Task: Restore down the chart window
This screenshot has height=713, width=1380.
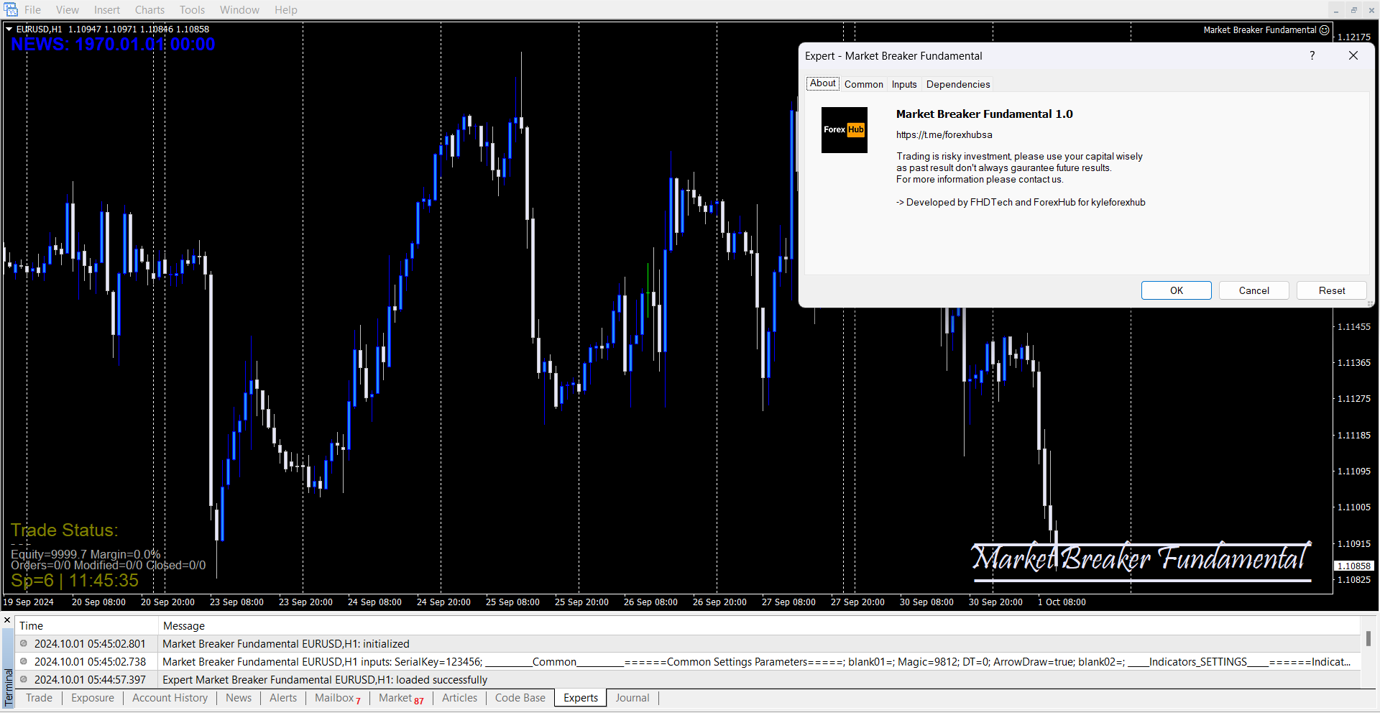Action: pos(1353,10)
